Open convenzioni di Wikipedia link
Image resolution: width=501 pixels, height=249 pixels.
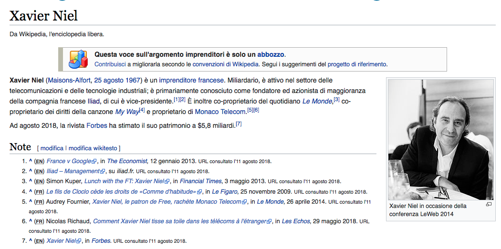tap(225, 64)
